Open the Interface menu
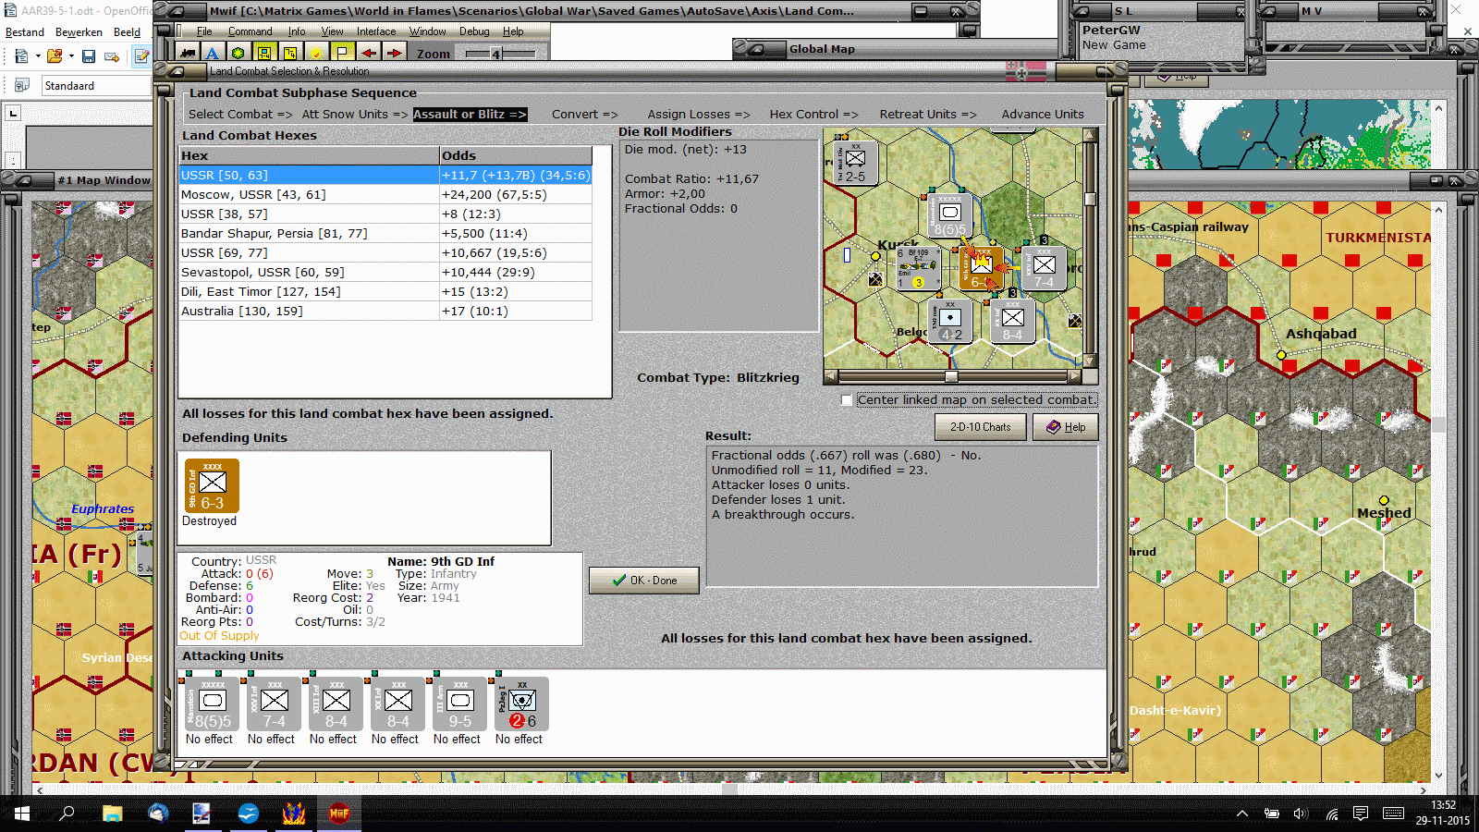 tap(376, 31)
